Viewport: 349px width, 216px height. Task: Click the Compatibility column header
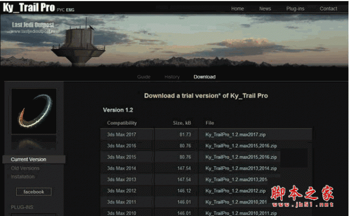click(x=122, y=123)
